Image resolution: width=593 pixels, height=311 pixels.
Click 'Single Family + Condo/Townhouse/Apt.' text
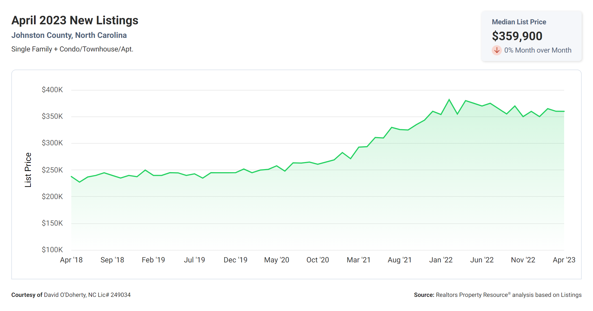(x=72, y=49)
